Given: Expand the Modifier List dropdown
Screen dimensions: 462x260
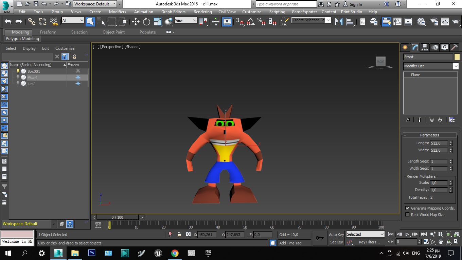Looking at the screenshot, I should [x=456, y=66].
